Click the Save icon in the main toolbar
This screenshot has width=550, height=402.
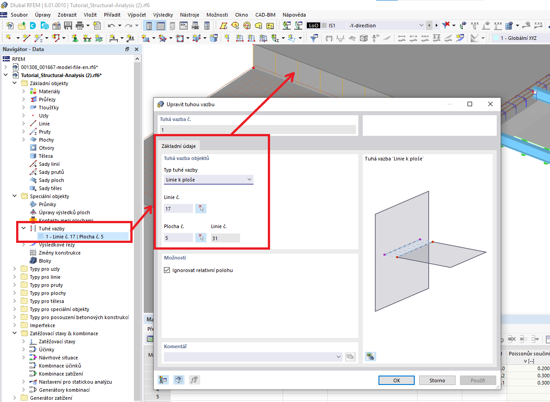click(x=68, y=26)
